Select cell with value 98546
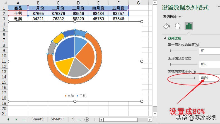220x124 pixels. pyautogui.click(x=78, y=13)
